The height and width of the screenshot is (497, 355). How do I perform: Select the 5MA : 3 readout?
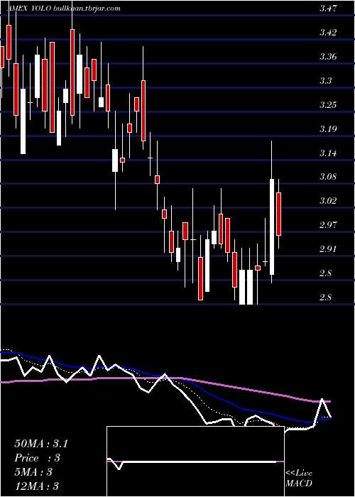pos(33,472)
